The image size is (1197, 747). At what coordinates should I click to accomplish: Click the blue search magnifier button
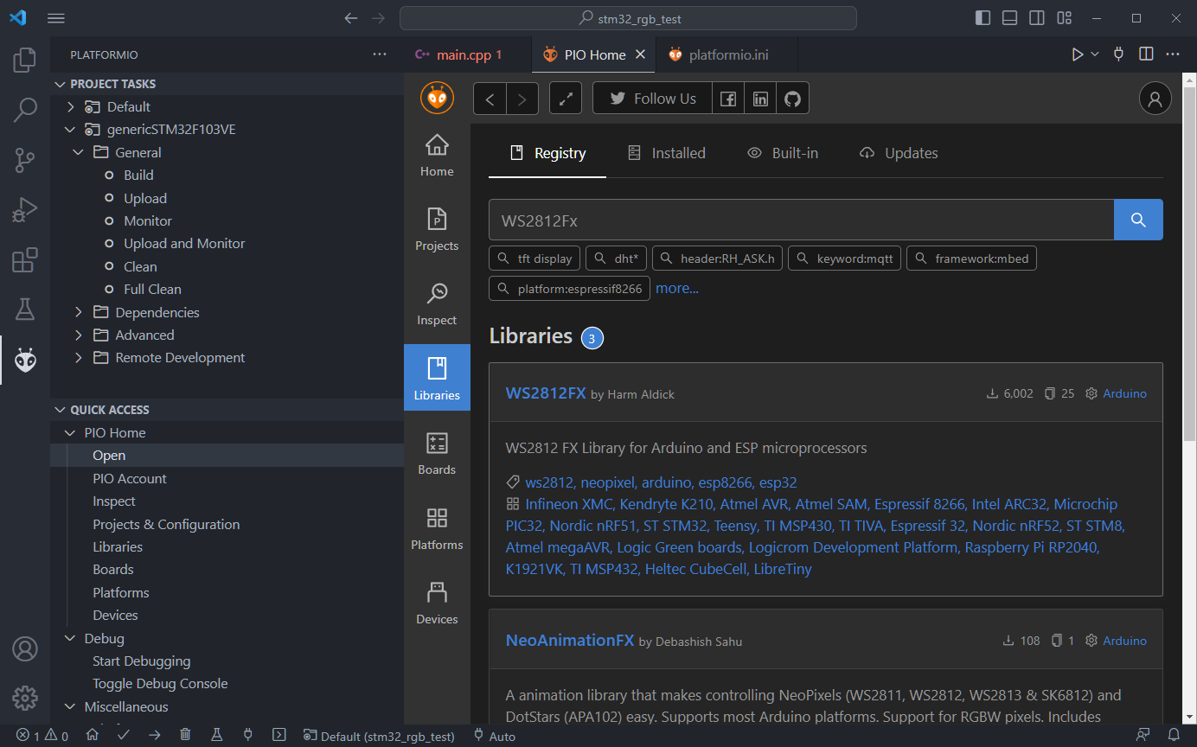click(x=1138, y=220)
